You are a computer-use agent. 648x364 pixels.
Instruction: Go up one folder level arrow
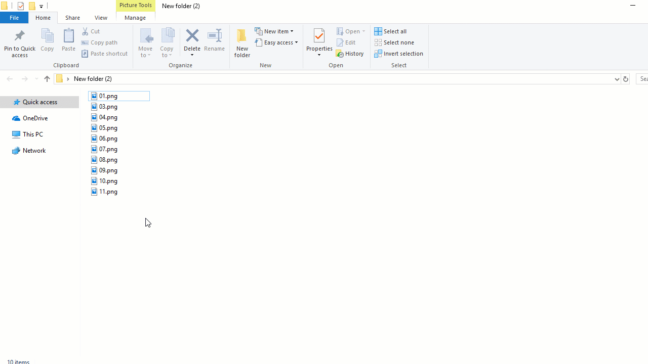pos(47,79)
